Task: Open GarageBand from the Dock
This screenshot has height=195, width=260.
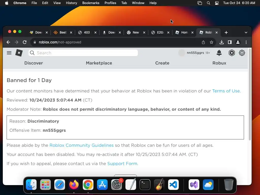Action: 159,185
